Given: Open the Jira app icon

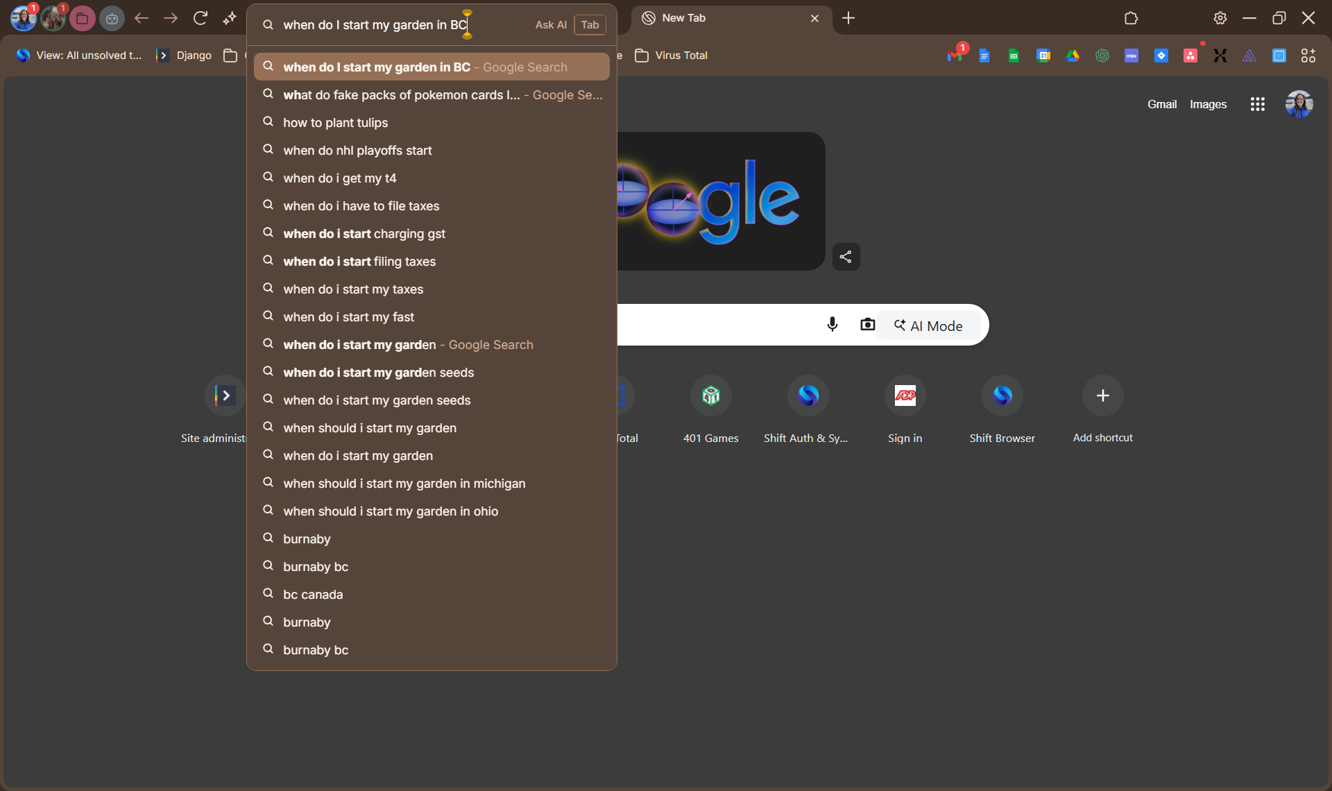Looking at the screenshot, I should [1161, 56].
